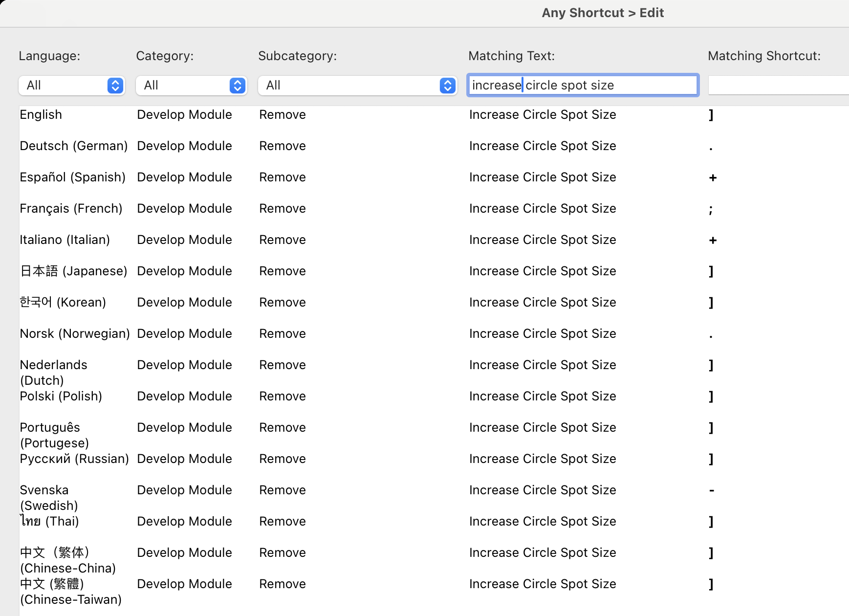849x616 pixels.
Task: Select the Svenska (Swedish) shortcut row
Action: point(342,490)
